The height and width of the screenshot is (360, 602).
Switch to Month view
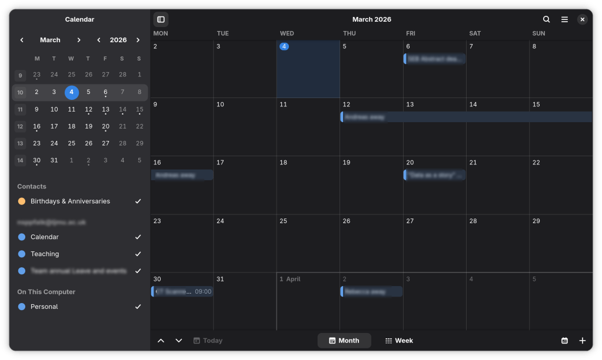[x=344, y=341]
